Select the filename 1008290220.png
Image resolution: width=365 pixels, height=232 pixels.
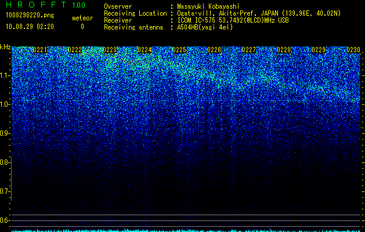click(x=30, y=15)
